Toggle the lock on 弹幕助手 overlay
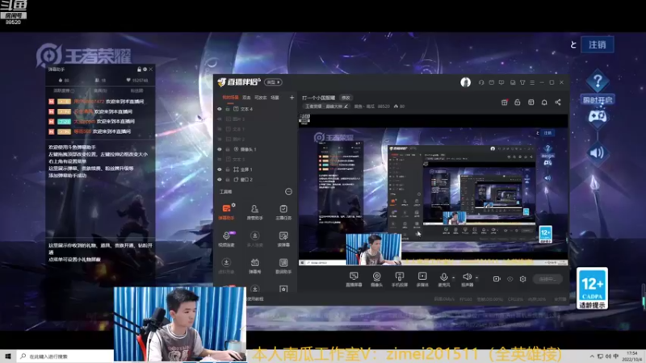 pyautogui.click(x=139, y=69)
